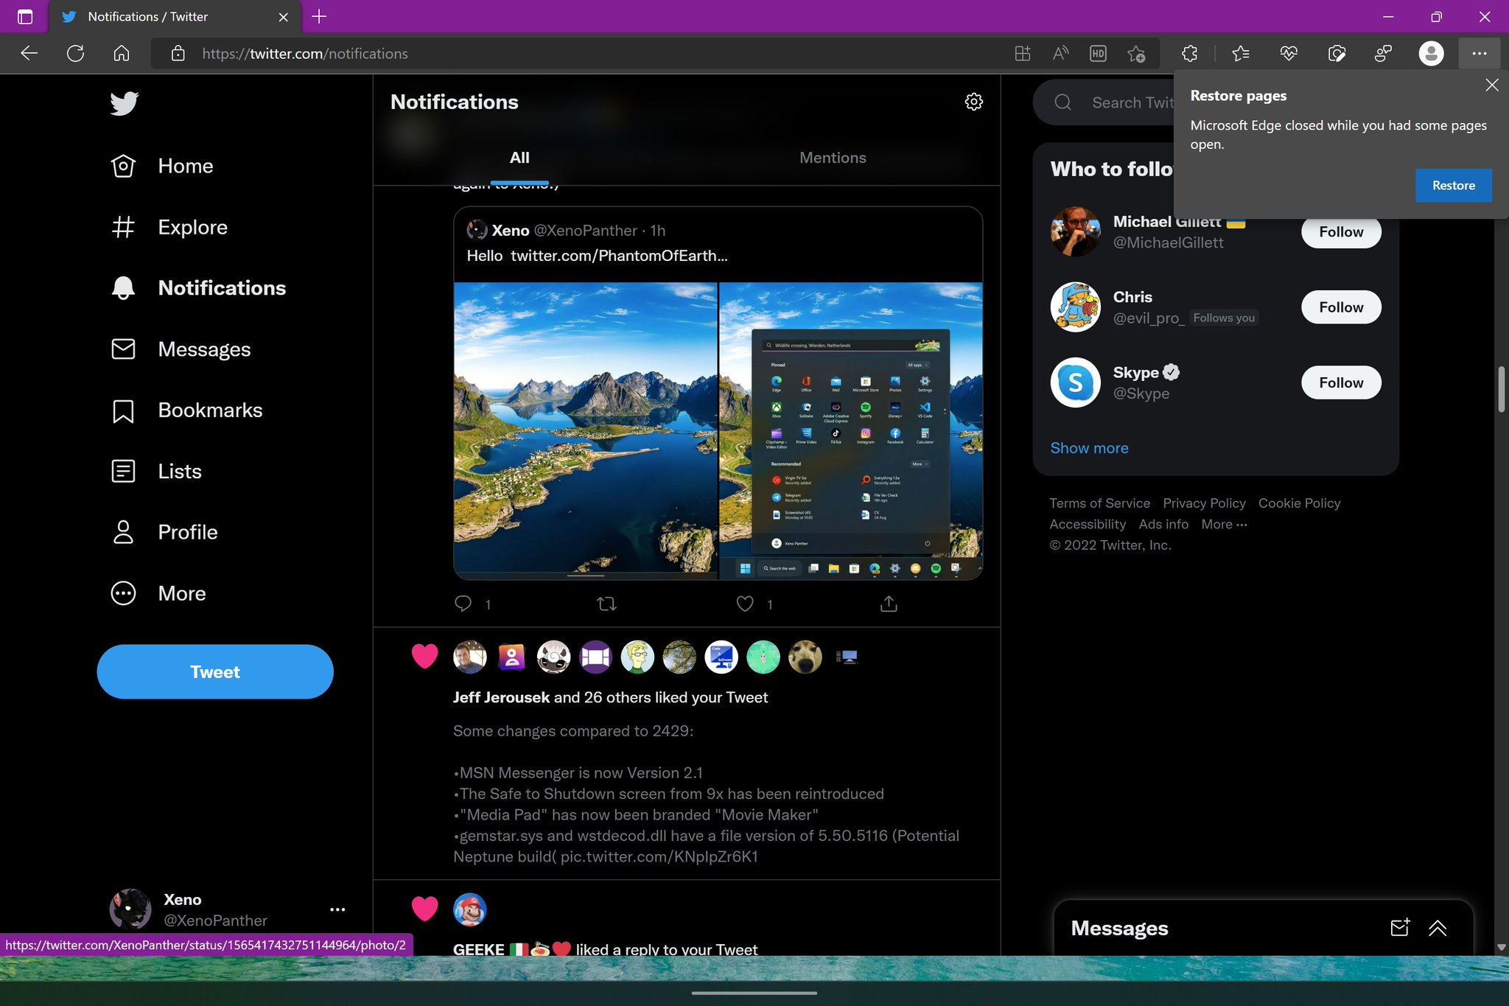The width and height of the screenshot is (1509, 1006).
Task: Restore closed Edge pages
Action: [1453, 186]
